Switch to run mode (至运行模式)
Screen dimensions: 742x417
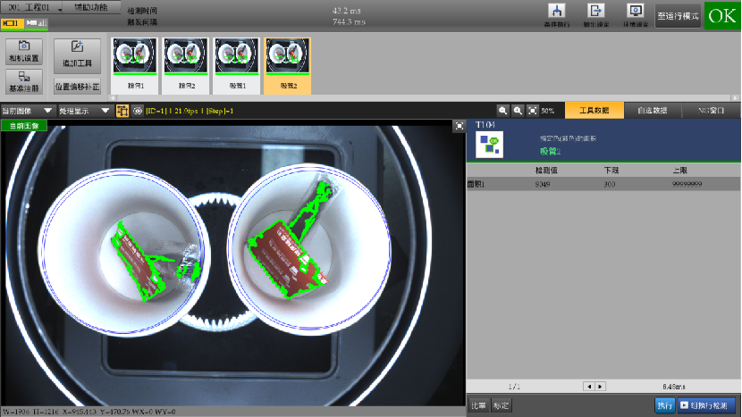click(x=678, y=16)
